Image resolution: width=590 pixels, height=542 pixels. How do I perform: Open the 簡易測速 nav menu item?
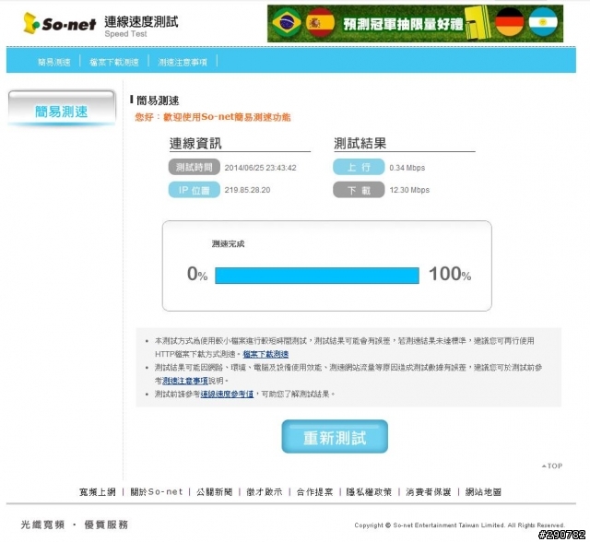[x=54, y=62]
